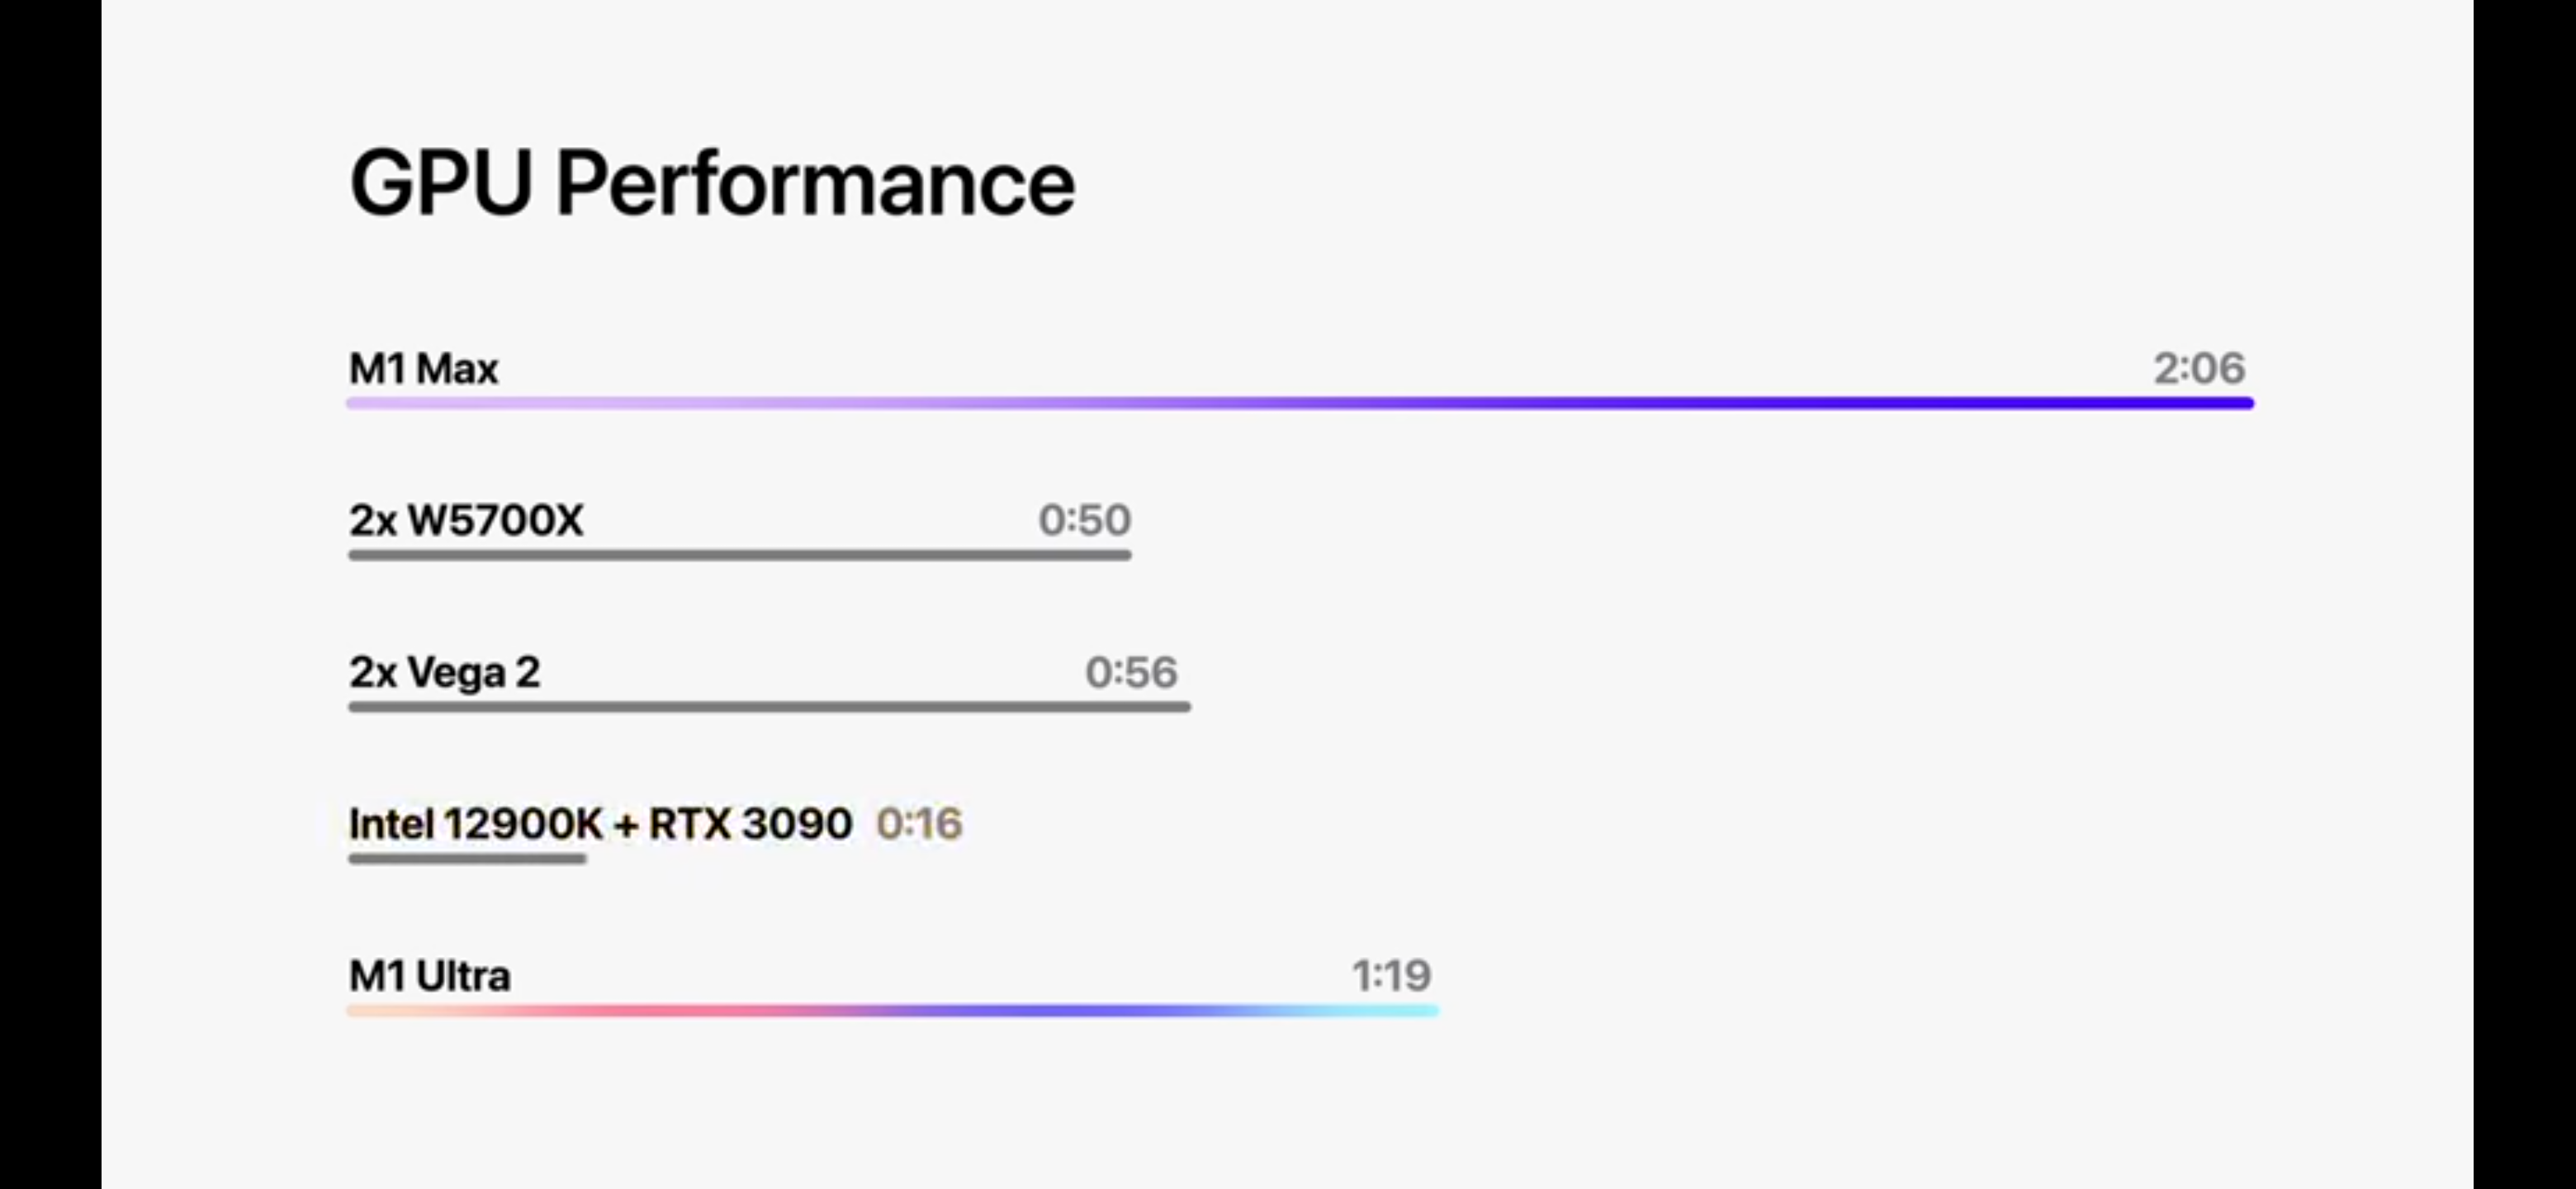Click the Intel 12900K text
This screenshot has height=1189, width=2576.
tap(476, 824)
